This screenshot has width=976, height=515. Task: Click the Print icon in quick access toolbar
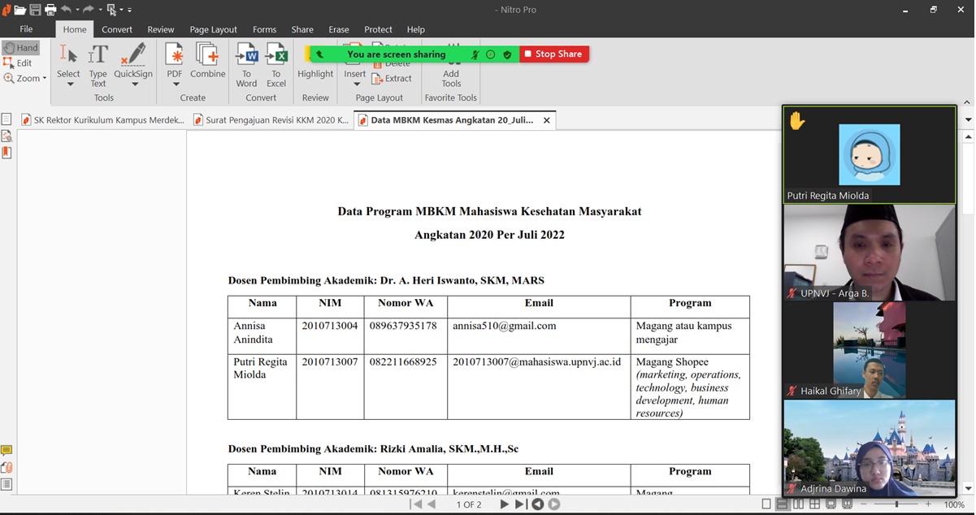50,10
